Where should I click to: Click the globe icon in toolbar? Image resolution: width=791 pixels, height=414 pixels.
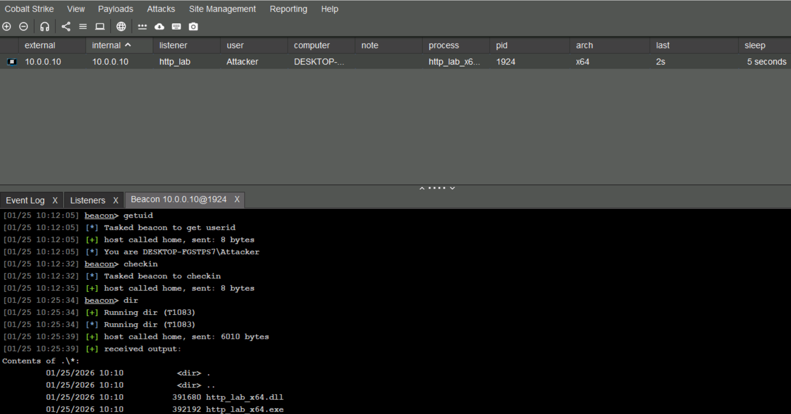pos(121,27)
